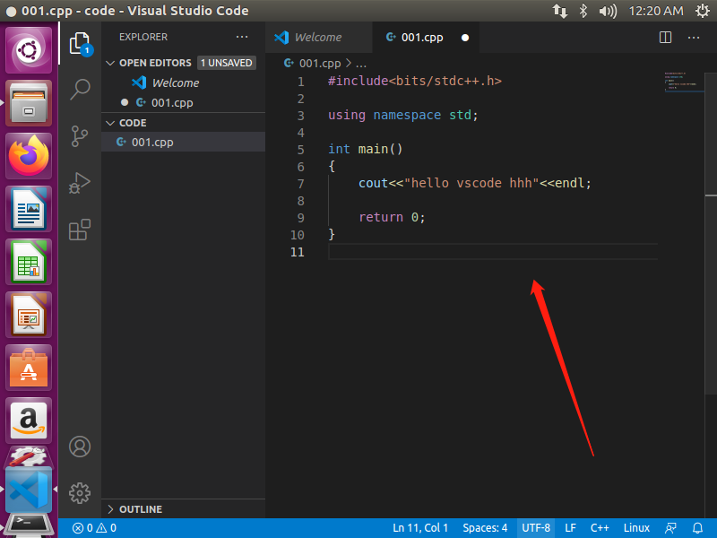Change indentation via Spaces: 4
The height and width of the screenshot is (538, 717).
click(485, 528)
